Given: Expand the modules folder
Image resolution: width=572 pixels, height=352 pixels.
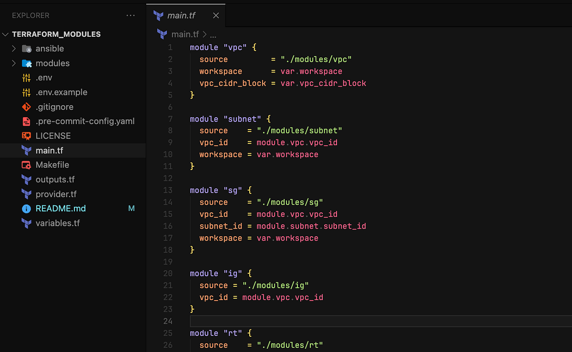Looking at the screenshot, I should point(14,63).
